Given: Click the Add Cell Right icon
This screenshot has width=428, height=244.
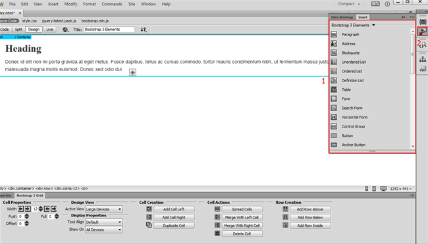Looking at the screenshot, I should pyautogui.click(x=149, y=217).
